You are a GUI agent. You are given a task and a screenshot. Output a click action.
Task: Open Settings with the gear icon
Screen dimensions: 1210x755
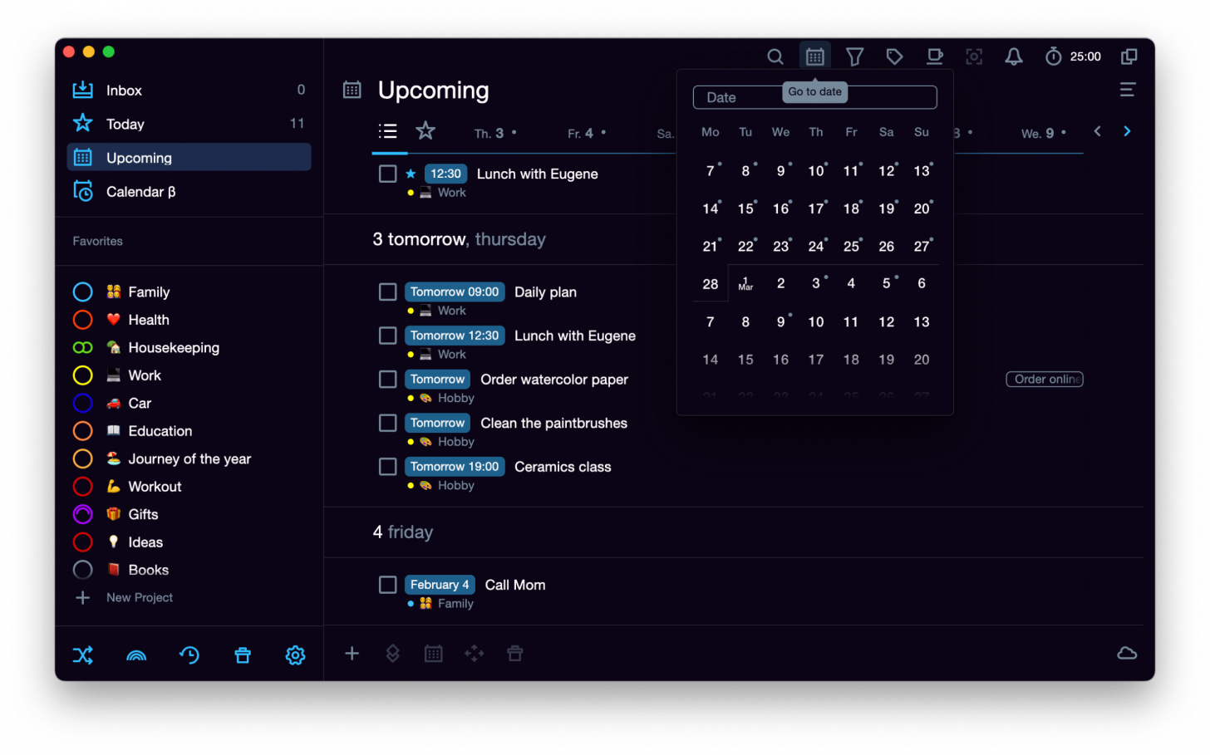tap(295, 655)
